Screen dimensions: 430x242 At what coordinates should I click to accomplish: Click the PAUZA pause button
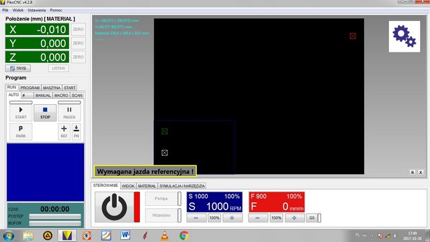tap(69, 113)
